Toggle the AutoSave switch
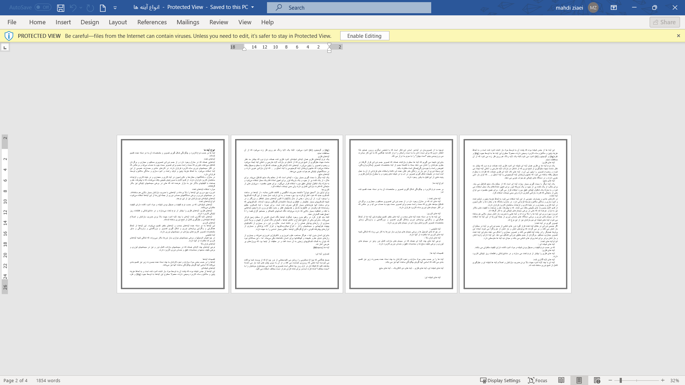685x385 pixels. coord(43,7)
